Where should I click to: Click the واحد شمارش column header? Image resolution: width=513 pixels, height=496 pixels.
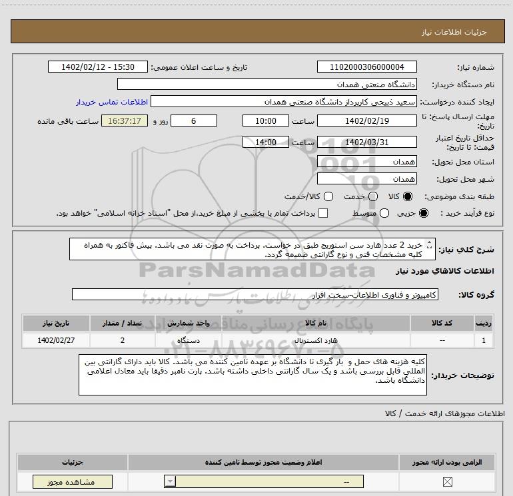click(189, 323)
